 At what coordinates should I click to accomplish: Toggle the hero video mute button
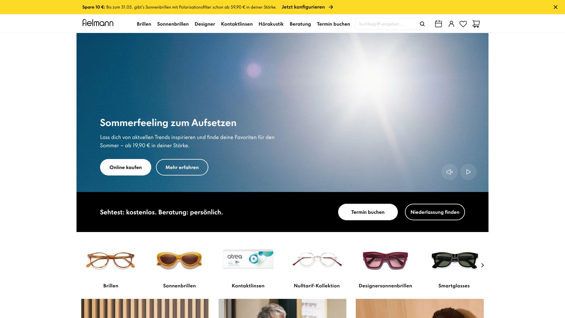449,172
